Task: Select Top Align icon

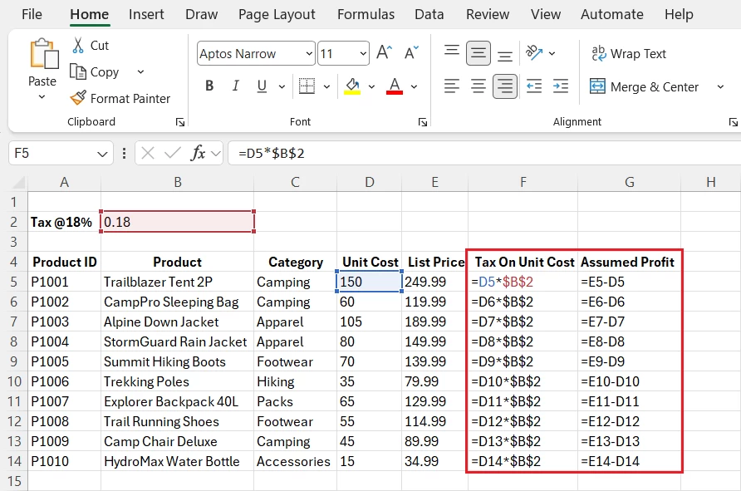Action: pos(452,52)
